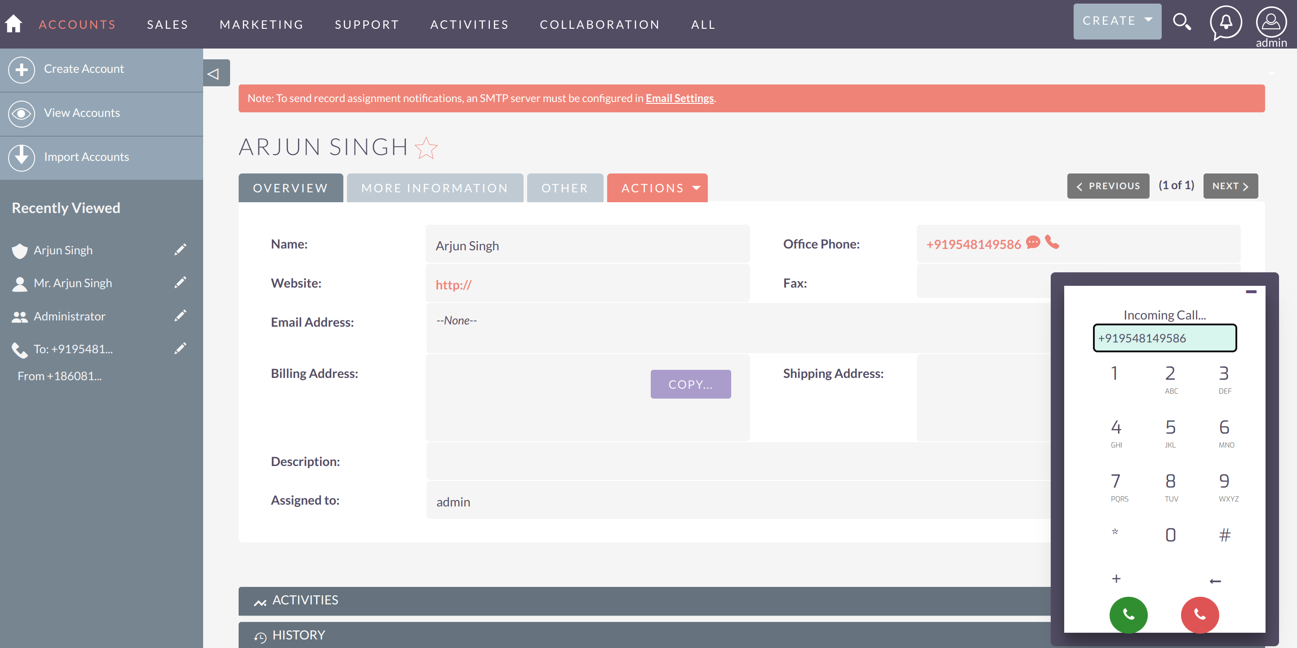This screenshot has width=1297, height=648.
Task: Toggle the favorite star next to ARJUN SINGH
Action: (x=426, y=147)
